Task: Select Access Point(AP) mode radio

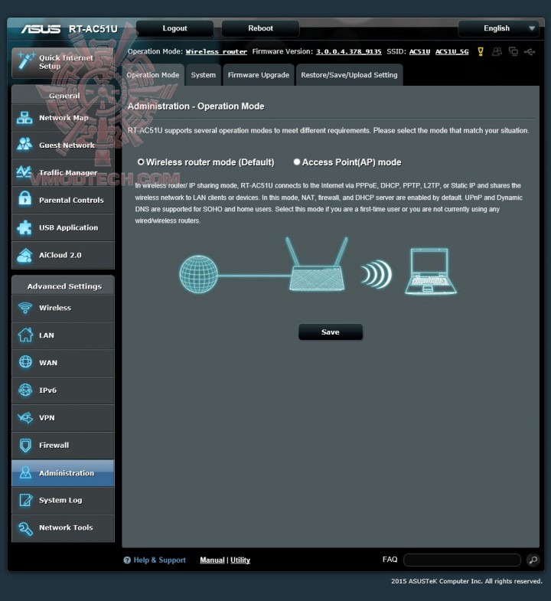Action: (297, 162)
